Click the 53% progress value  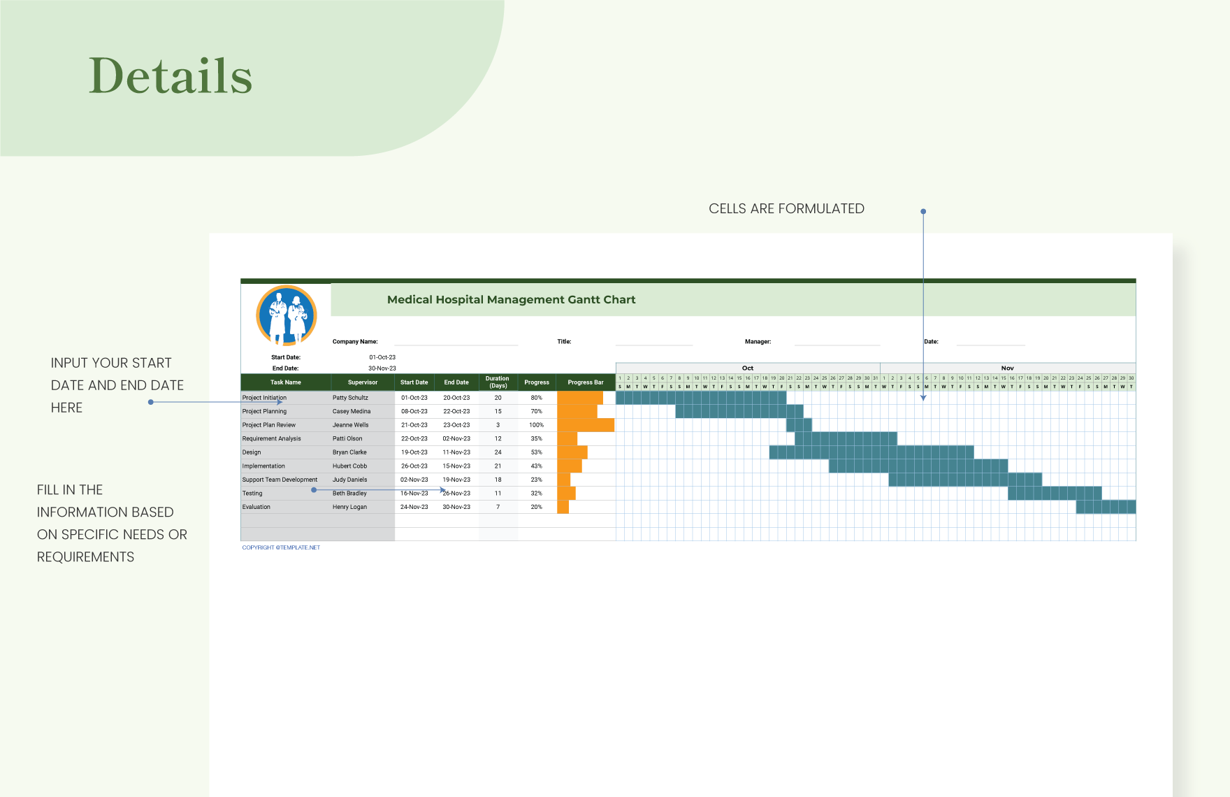coord(537,452)
